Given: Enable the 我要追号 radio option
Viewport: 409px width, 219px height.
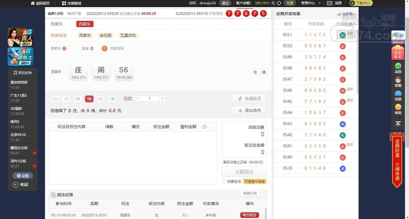Looking at the screenshot, I should tap(224, 182).
